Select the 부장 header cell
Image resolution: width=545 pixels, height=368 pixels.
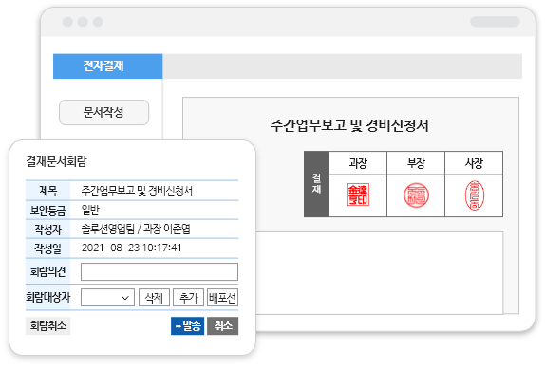click(x=416, y=163)
